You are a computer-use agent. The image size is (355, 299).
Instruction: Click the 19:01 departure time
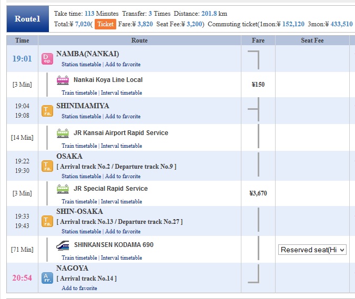point(22,59)
